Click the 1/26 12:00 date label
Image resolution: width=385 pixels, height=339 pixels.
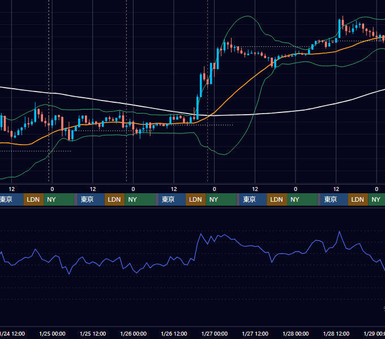174,333
